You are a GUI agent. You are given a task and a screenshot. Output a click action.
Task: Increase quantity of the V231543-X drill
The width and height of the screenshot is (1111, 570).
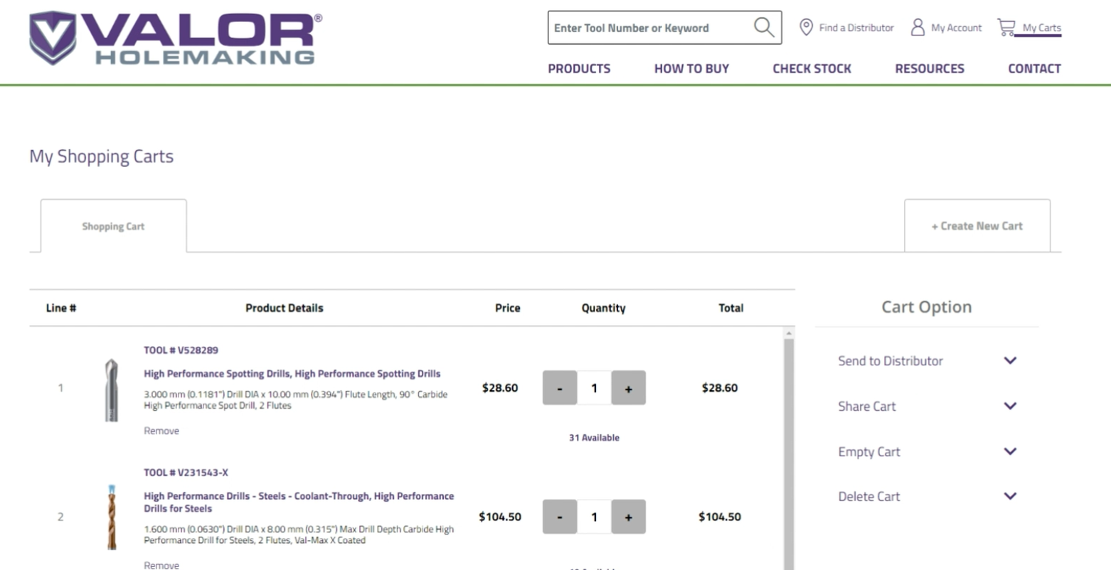629,517
